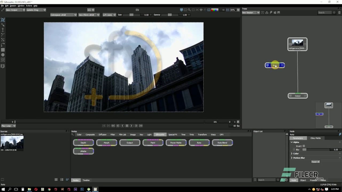Viewport: 342px width, 192px height.
Task: Open the Session menu
Action: [13, 6]
